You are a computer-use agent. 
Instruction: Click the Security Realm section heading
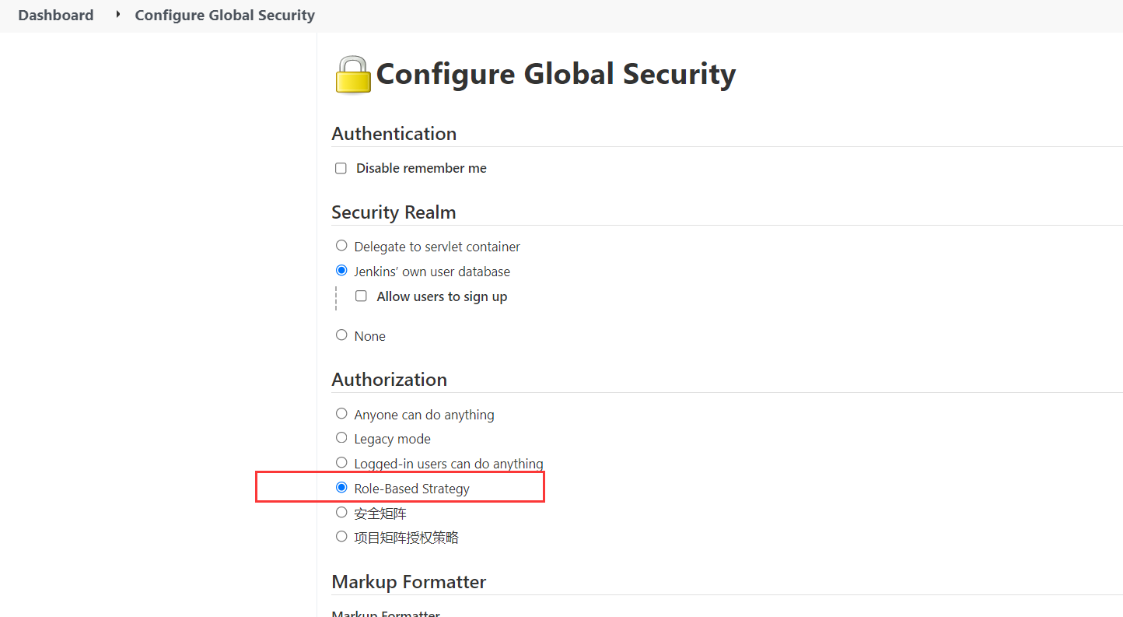click(394, 212)
